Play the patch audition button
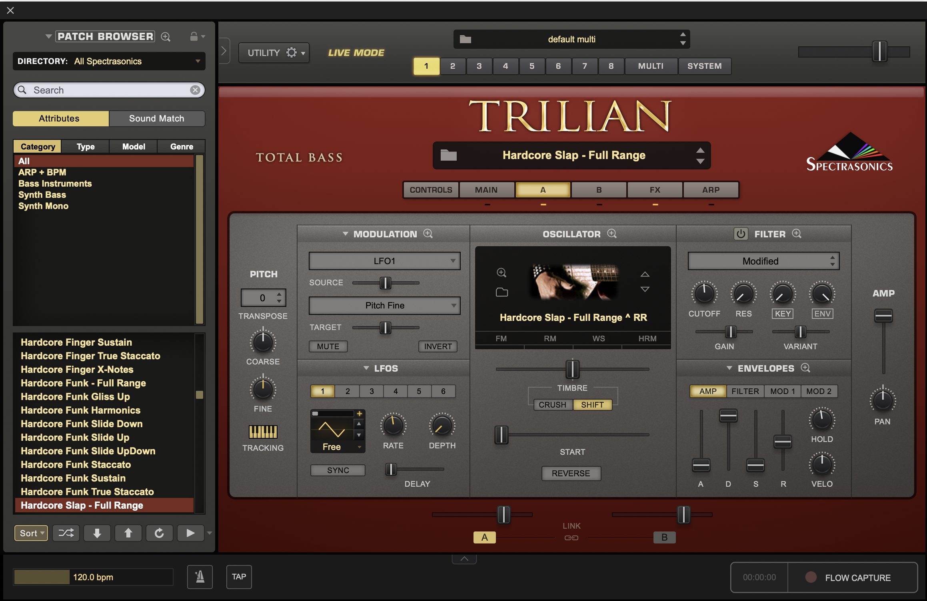Screen dimensions: 927x601 pyautogui.click(x=190, y=533)
